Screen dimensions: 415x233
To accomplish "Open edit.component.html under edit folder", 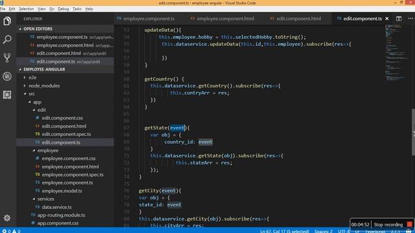I will pos(65,126).
